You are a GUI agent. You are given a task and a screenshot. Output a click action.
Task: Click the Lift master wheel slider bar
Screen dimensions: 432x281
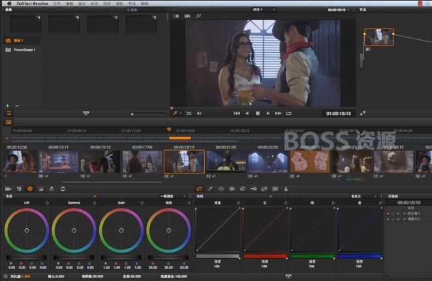(27, 258)
